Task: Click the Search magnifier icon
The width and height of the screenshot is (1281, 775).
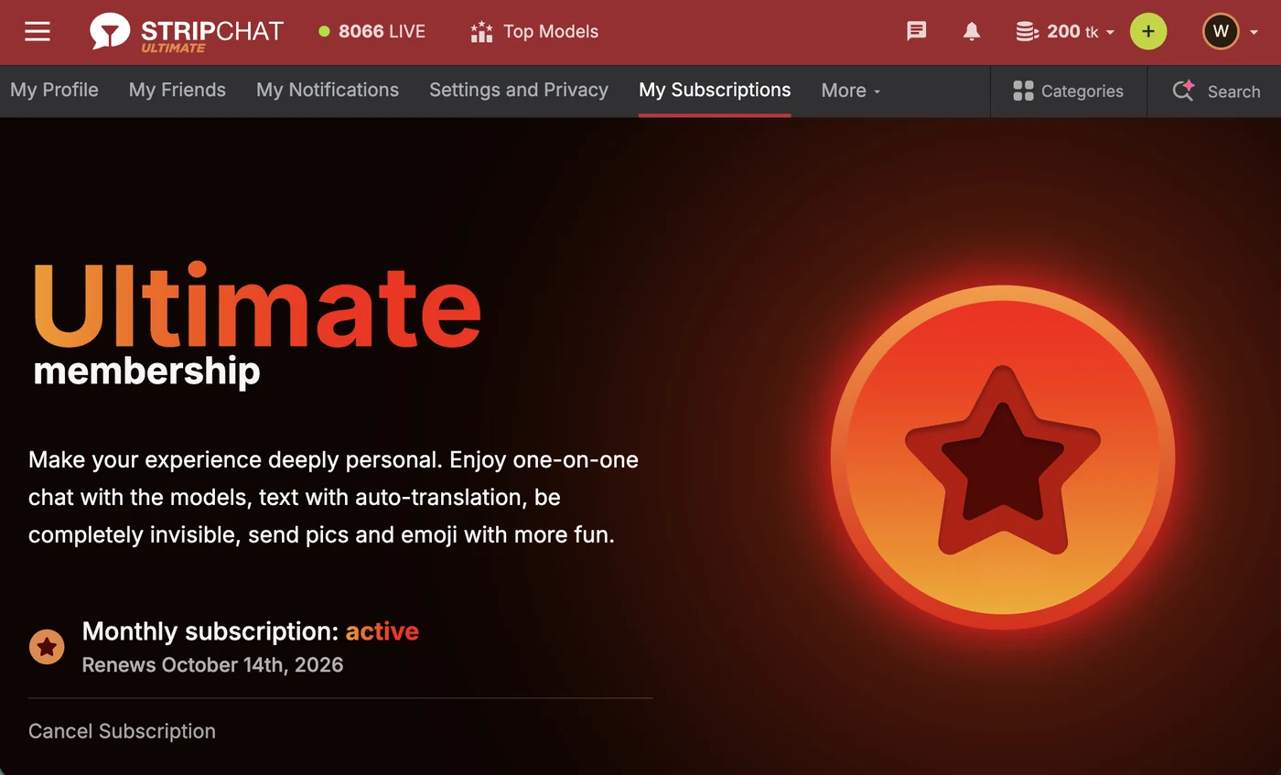Action: tap(1184, 91)
